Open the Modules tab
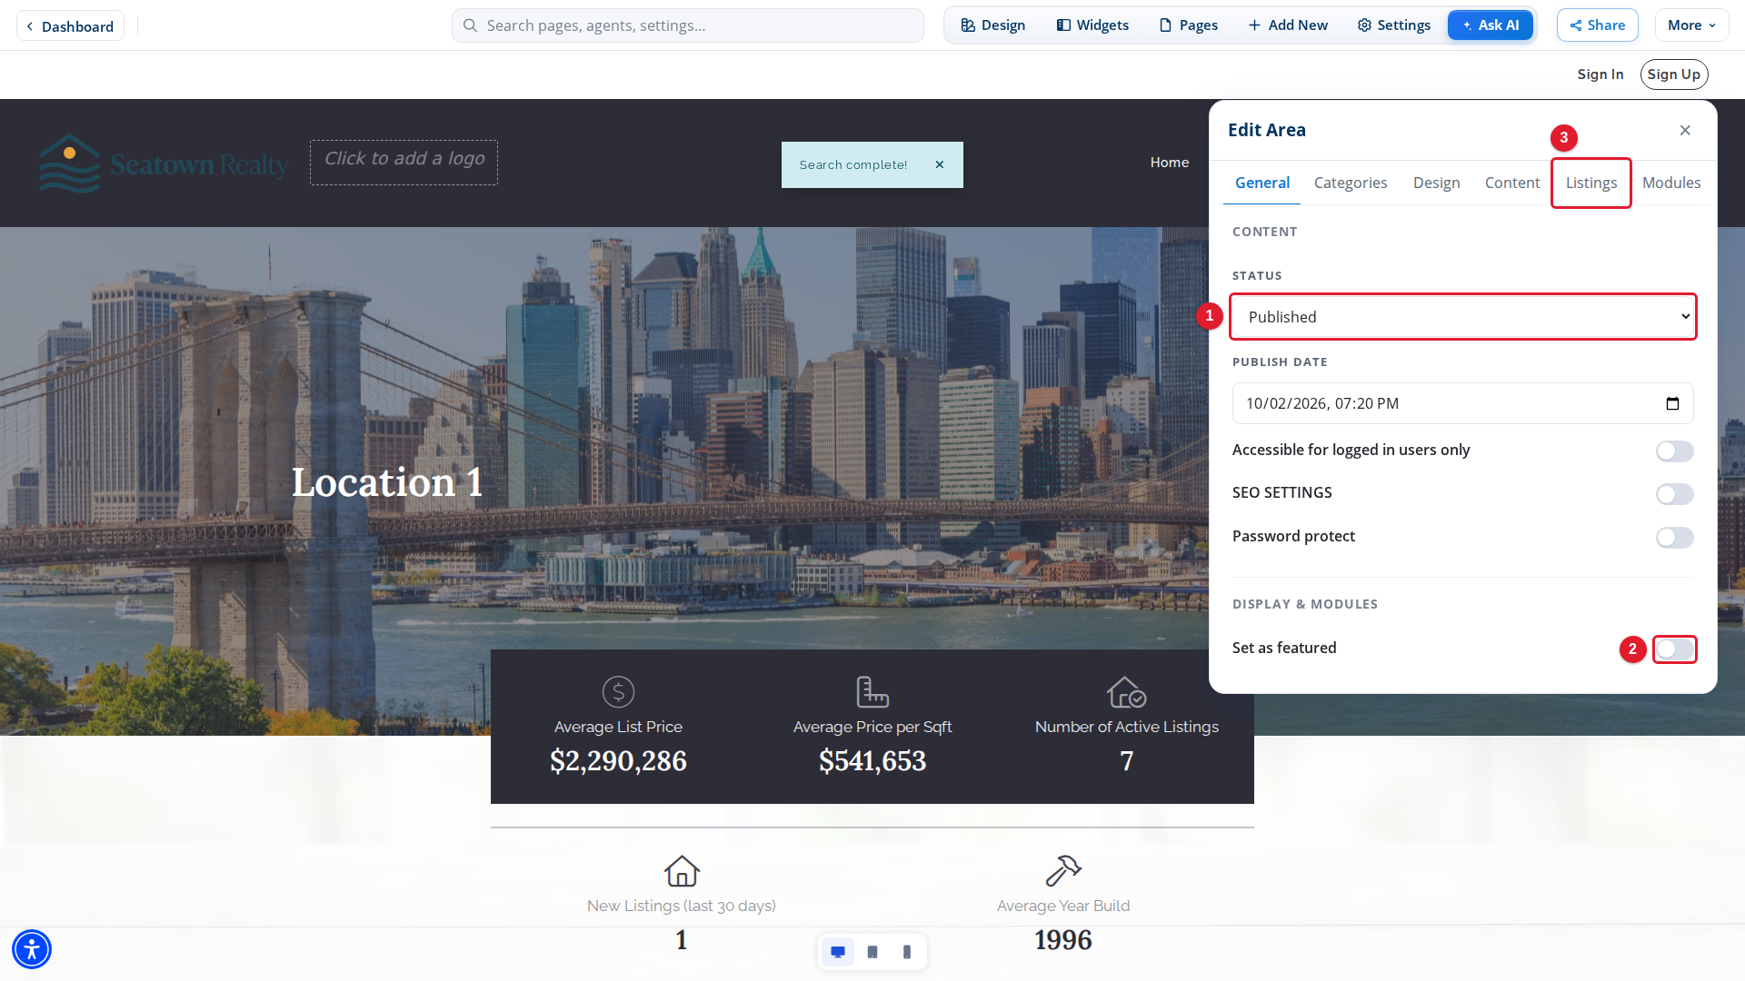 pos(1671,183)
